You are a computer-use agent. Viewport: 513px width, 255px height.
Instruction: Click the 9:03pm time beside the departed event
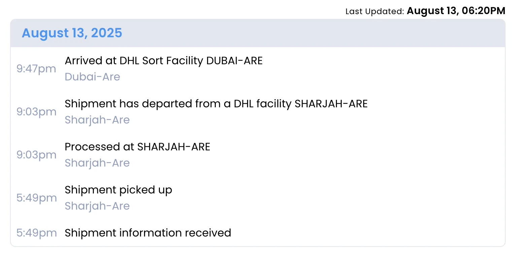36,112
